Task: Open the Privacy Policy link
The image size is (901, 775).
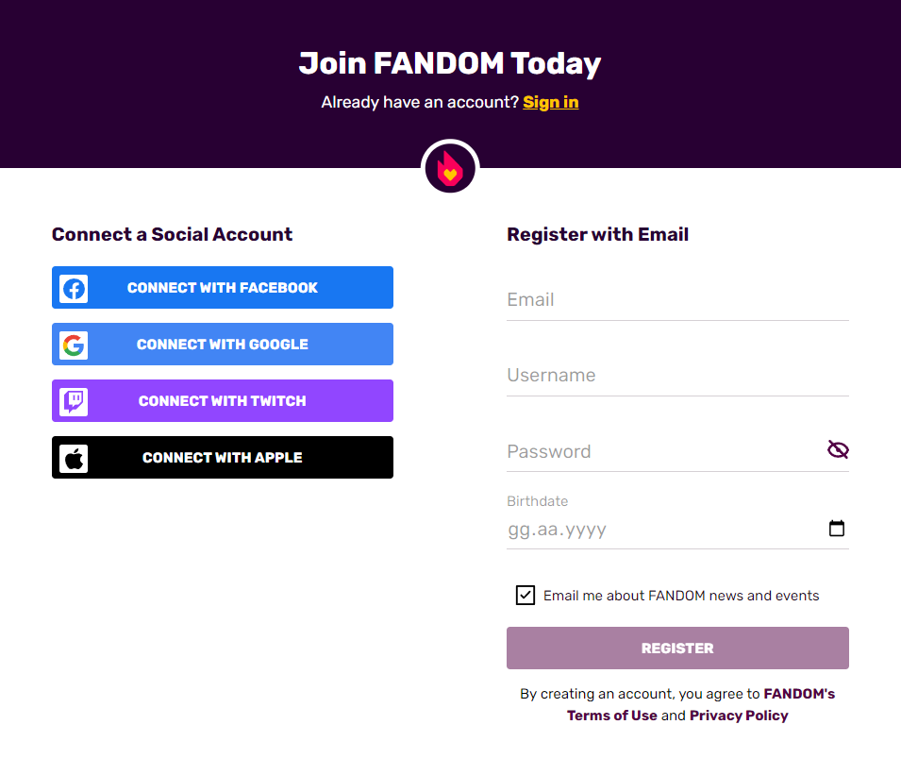Action: [x=739, y=716]
